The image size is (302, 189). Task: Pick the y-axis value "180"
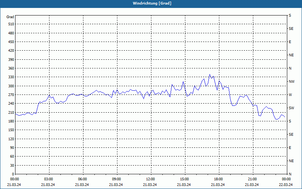[11, 121]
